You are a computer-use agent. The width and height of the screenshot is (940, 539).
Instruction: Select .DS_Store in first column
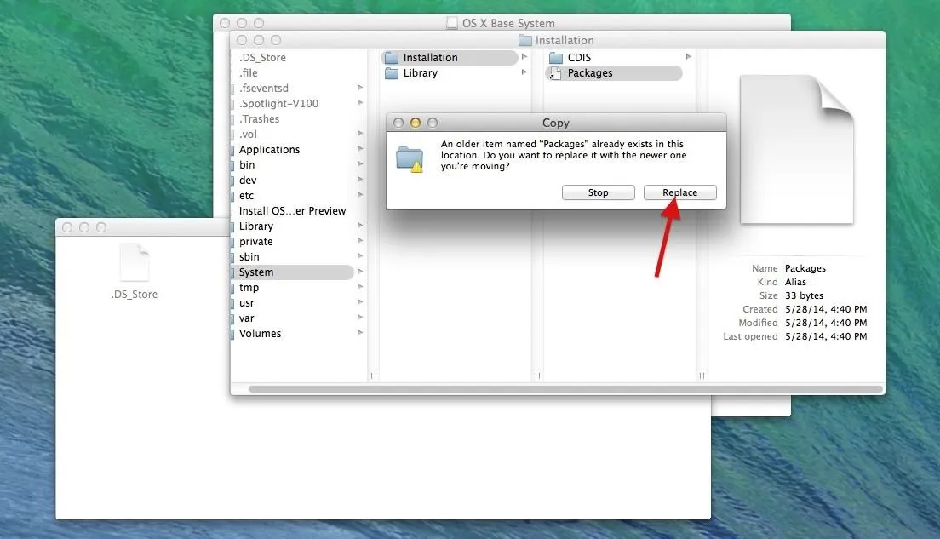(x=262, y=58)
